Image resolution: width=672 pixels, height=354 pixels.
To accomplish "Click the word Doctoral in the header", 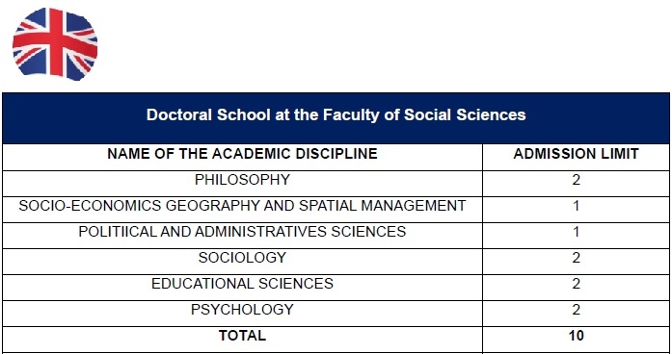I will point(179,114).
